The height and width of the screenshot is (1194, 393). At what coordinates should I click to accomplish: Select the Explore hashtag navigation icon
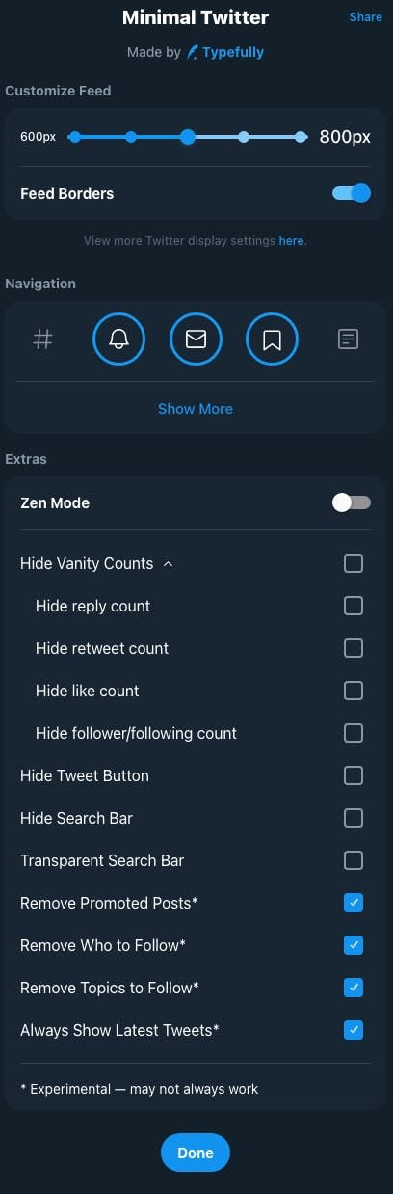[x=42, y=339]
